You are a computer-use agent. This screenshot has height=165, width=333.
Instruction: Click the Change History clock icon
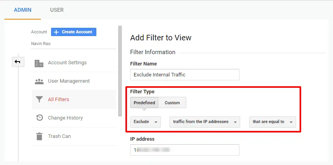39,118
